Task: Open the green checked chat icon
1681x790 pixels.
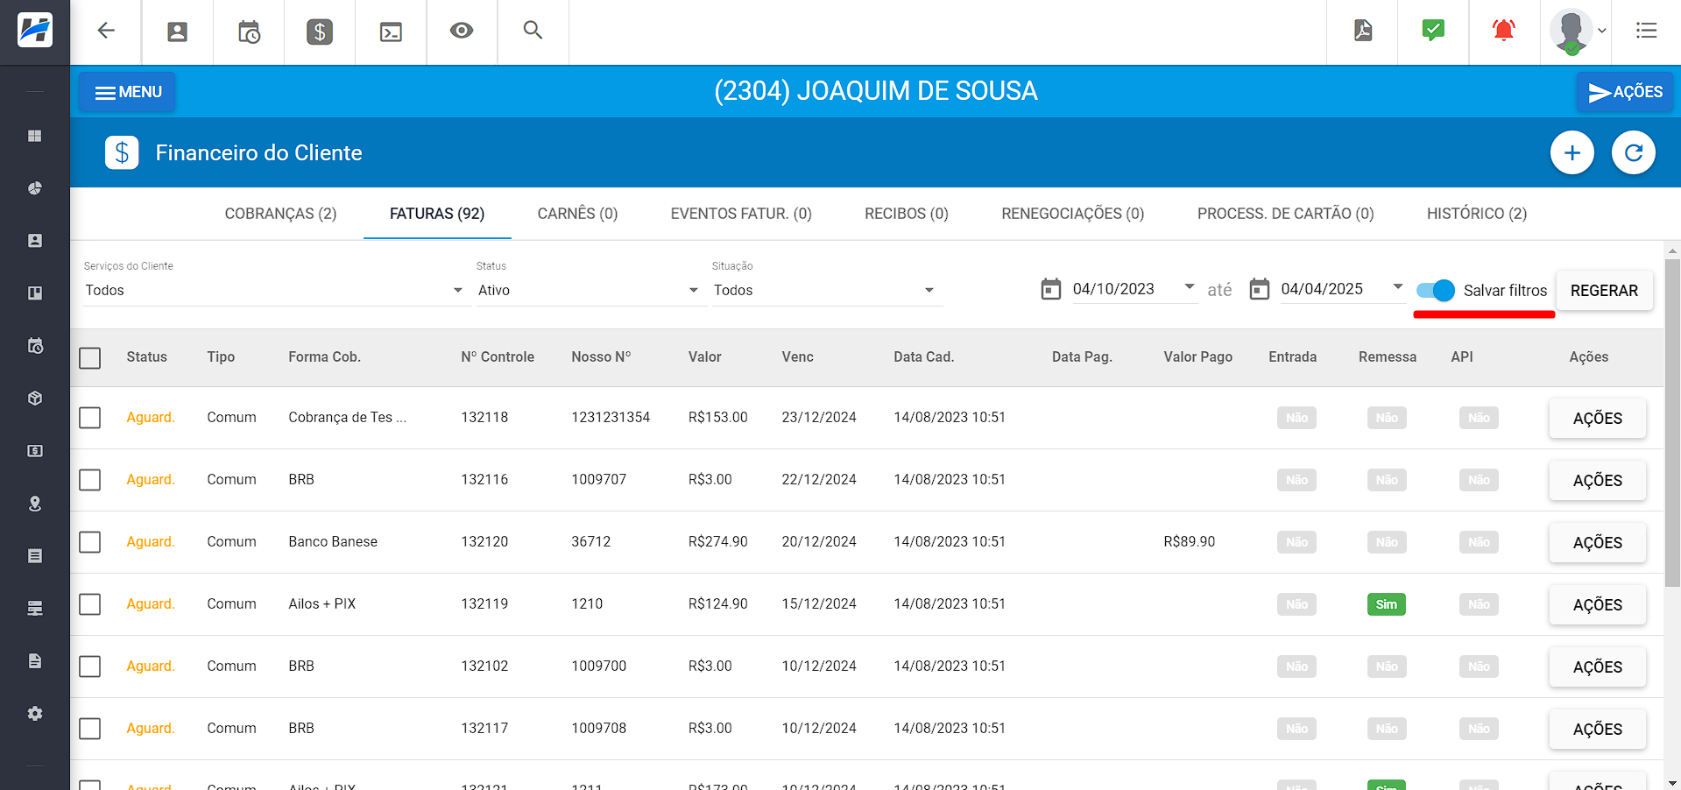Action: (x=1433, y=31)
